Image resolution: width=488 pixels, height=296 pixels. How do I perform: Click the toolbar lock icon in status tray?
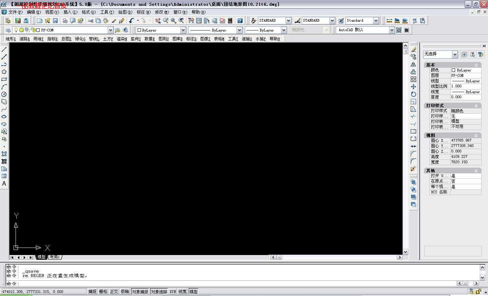click(x=478, y=292)
